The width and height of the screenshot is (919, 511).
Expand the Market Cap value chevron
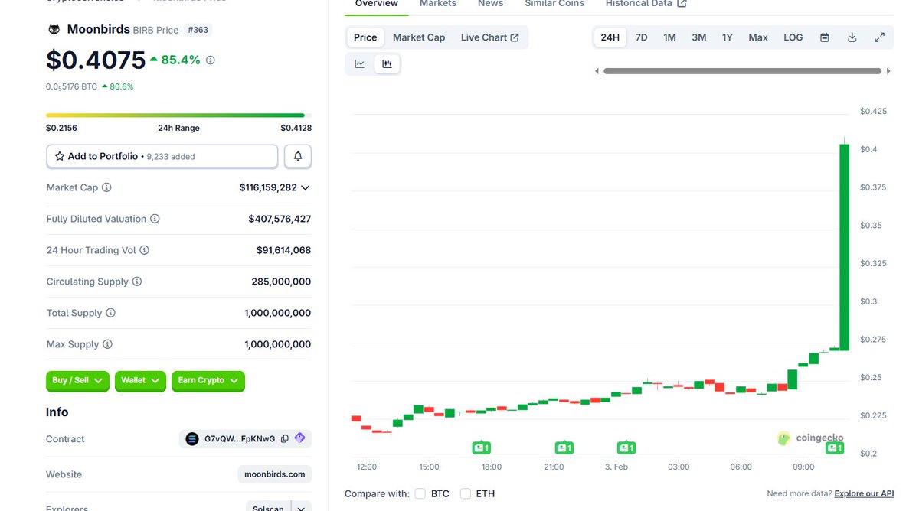[x=306, y=187]
